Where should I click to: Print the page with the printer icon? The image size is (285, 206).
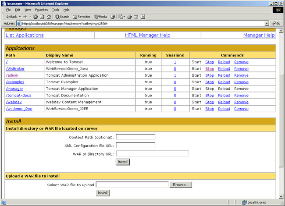[x=129, y=17]
